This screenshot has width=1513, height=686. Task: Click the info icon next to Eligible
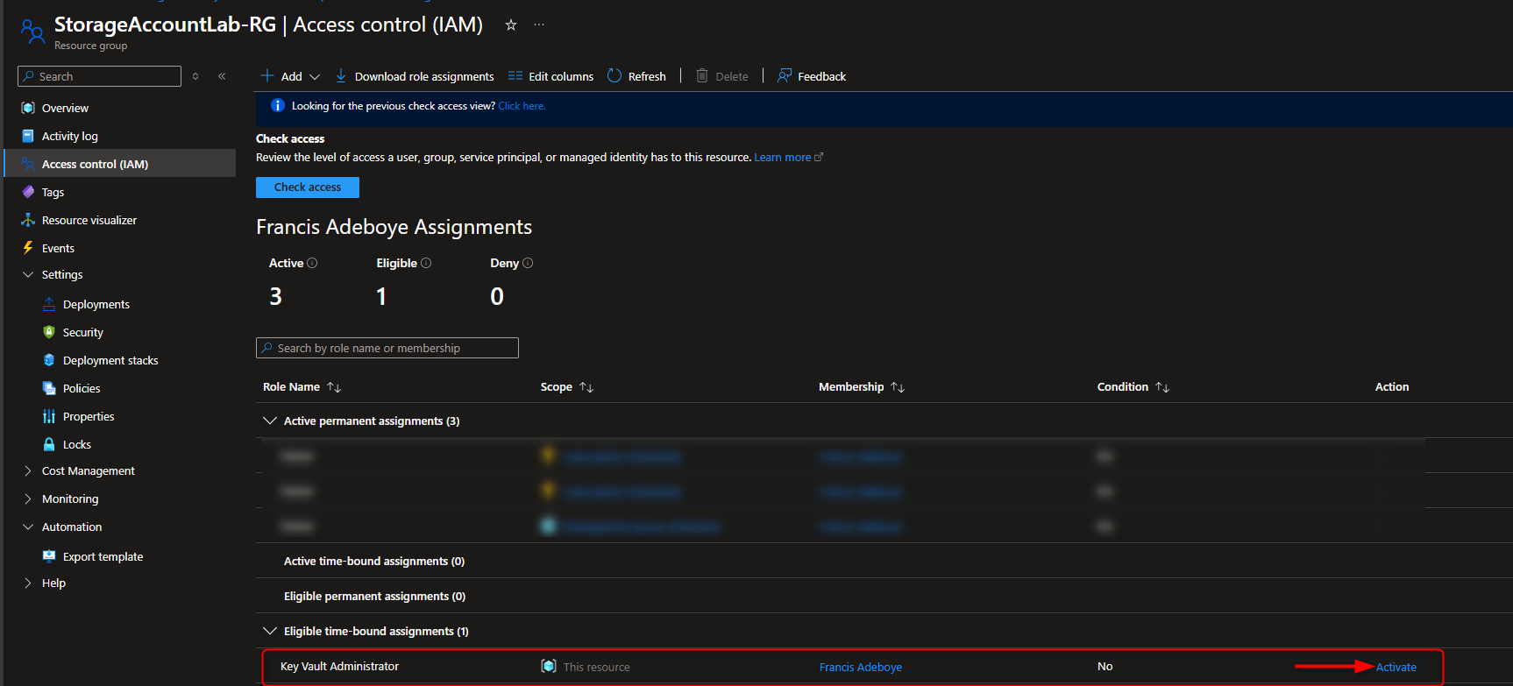[426, 263]
